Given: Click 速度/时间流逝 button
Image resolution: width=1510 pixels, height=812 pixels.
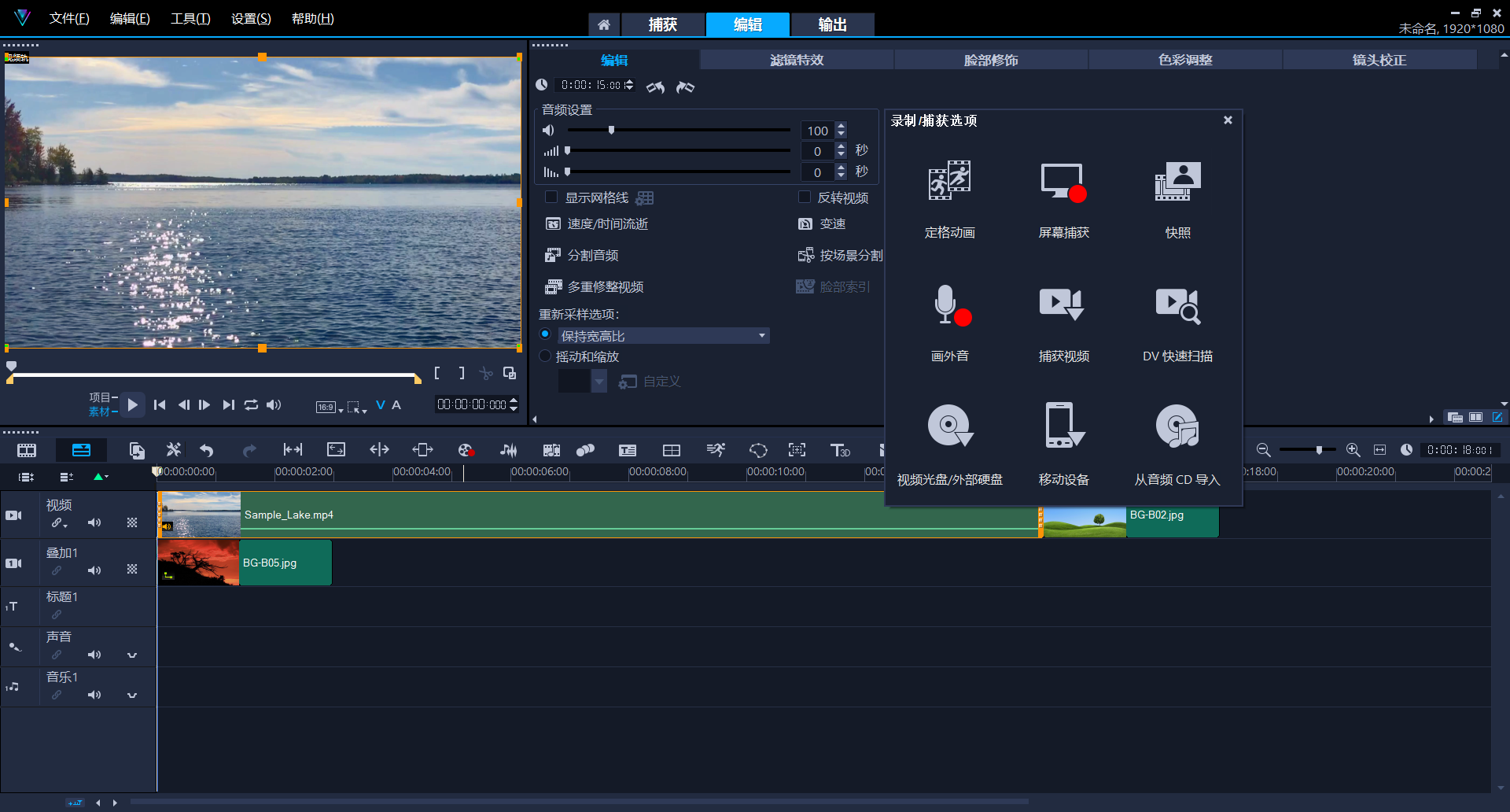Looking at the screenshot, I should point(597,224).
